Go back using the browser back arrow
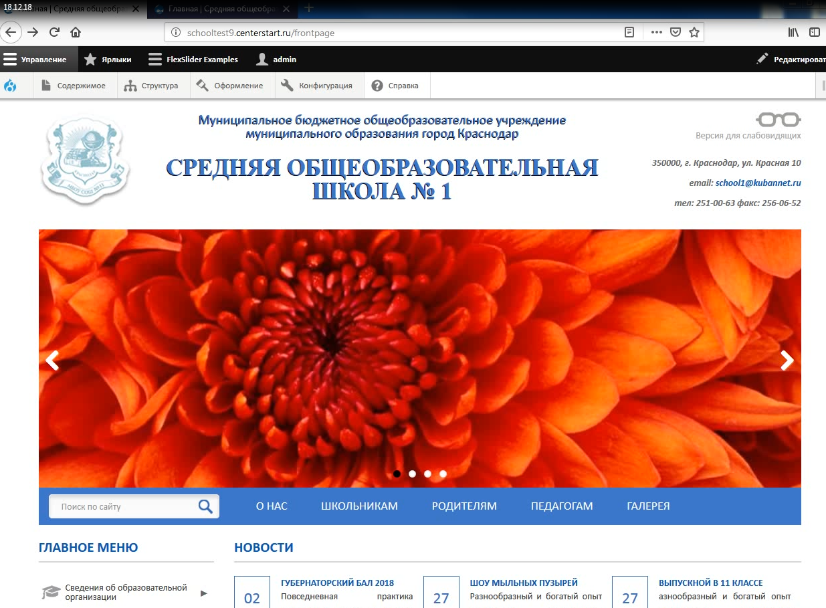826x608 pixels. pos(11,32)
